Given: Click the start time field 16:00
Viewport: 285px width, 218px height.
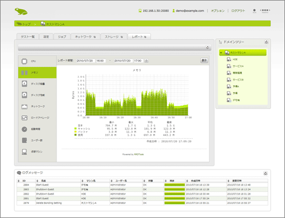Looking at the screenshot, I should [100, 60].
